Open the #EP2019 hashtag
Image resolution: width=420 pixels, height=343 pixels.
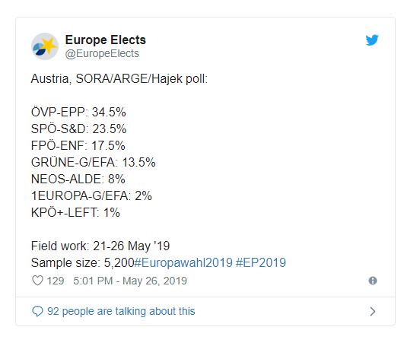(x=261, y=262)
